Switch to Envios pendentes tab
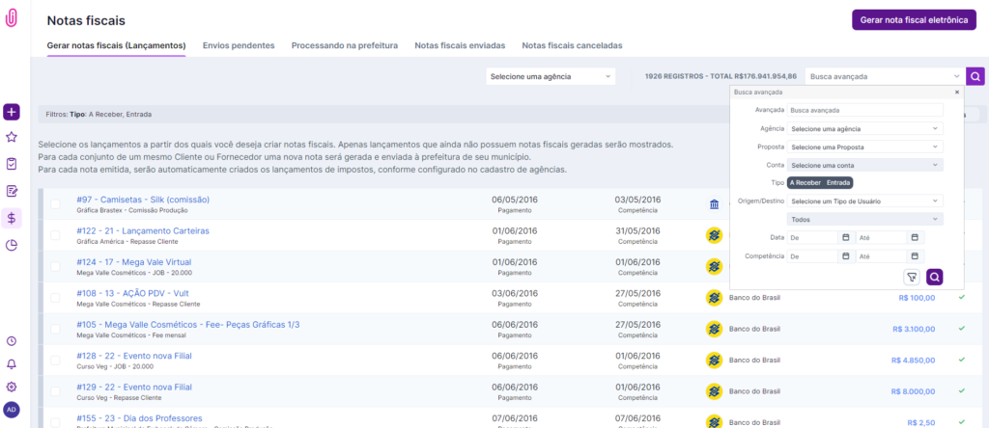The width and height of the screenshot is (989, 428). (x=239, y=46)
